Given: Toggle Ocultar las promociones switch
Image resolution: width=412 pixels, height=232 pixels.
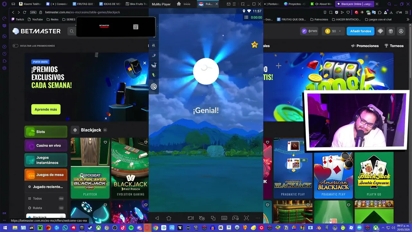Looking at the screenshot, I should pyautogui.click(x=15, y=46).
